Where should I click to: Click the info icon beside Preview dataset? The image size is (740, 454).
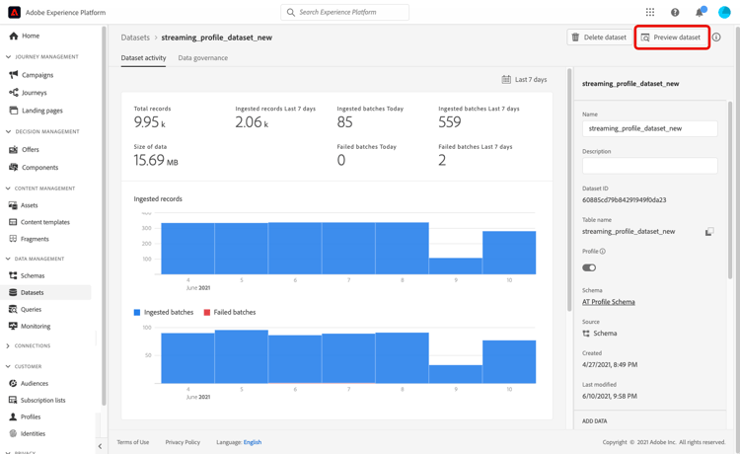pos(716,38)
